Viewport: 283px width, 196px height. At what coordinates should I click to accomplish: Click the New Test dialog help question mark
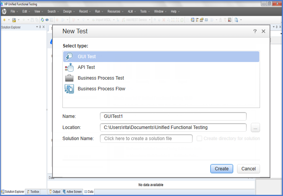[255, 31]
